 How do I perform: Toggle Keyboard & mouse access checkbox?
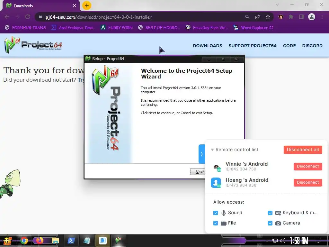pyautogui.click(x=270, y=213)
